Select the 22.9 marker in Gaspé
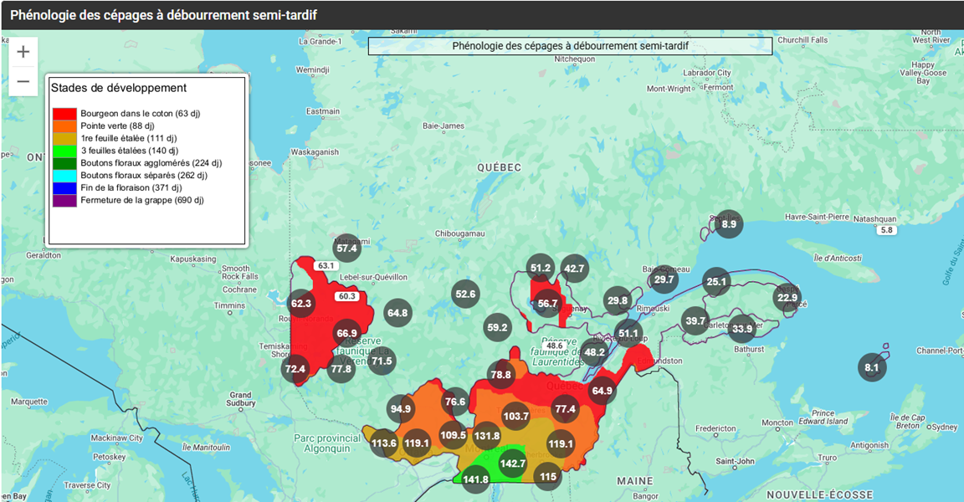The image size is (964, 502). [787, 298]
